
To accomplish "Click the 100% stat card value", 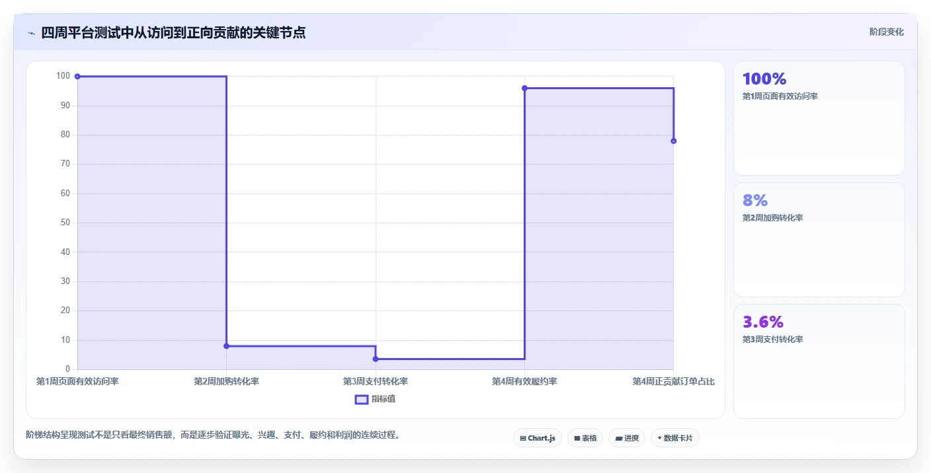I will tap(764, 79).
